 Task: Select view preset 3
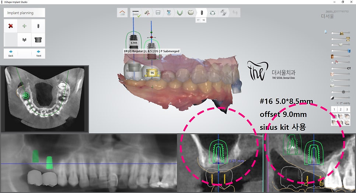(x=347, y=109)
